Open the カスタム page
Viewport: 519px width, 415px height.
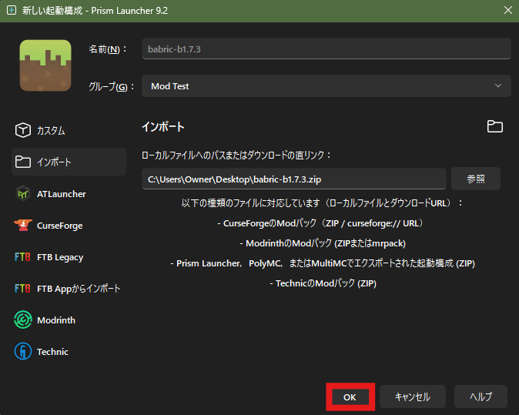(69, 130)
